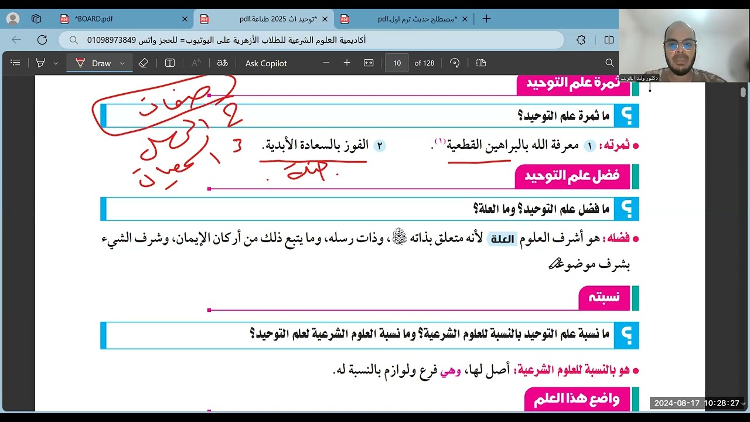Viewport: 750px width, 422px height.
Task: Click Ask Copilot button
Action: click(266, 63)
